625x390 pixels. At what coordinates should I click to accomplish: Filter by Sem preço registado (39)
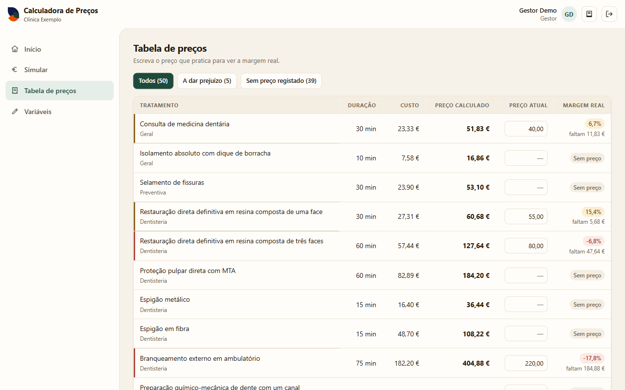[281, 81]
